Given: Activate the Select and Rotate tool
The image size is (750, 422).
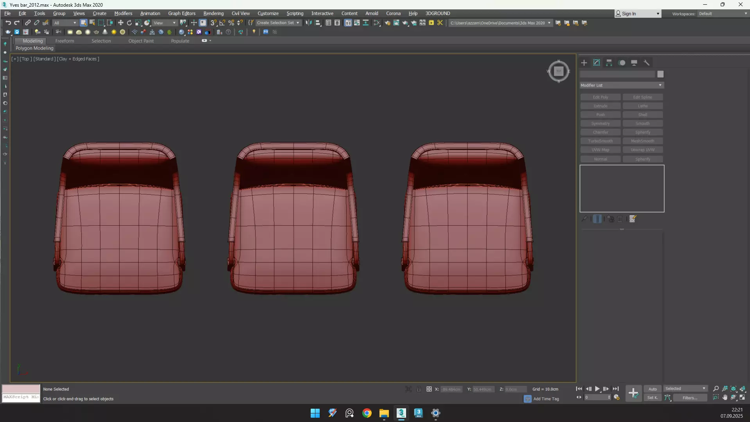Looking at the screenshot, I should coord(129,23).
